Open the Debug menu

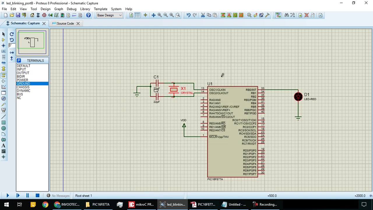(x=71, y=9)
